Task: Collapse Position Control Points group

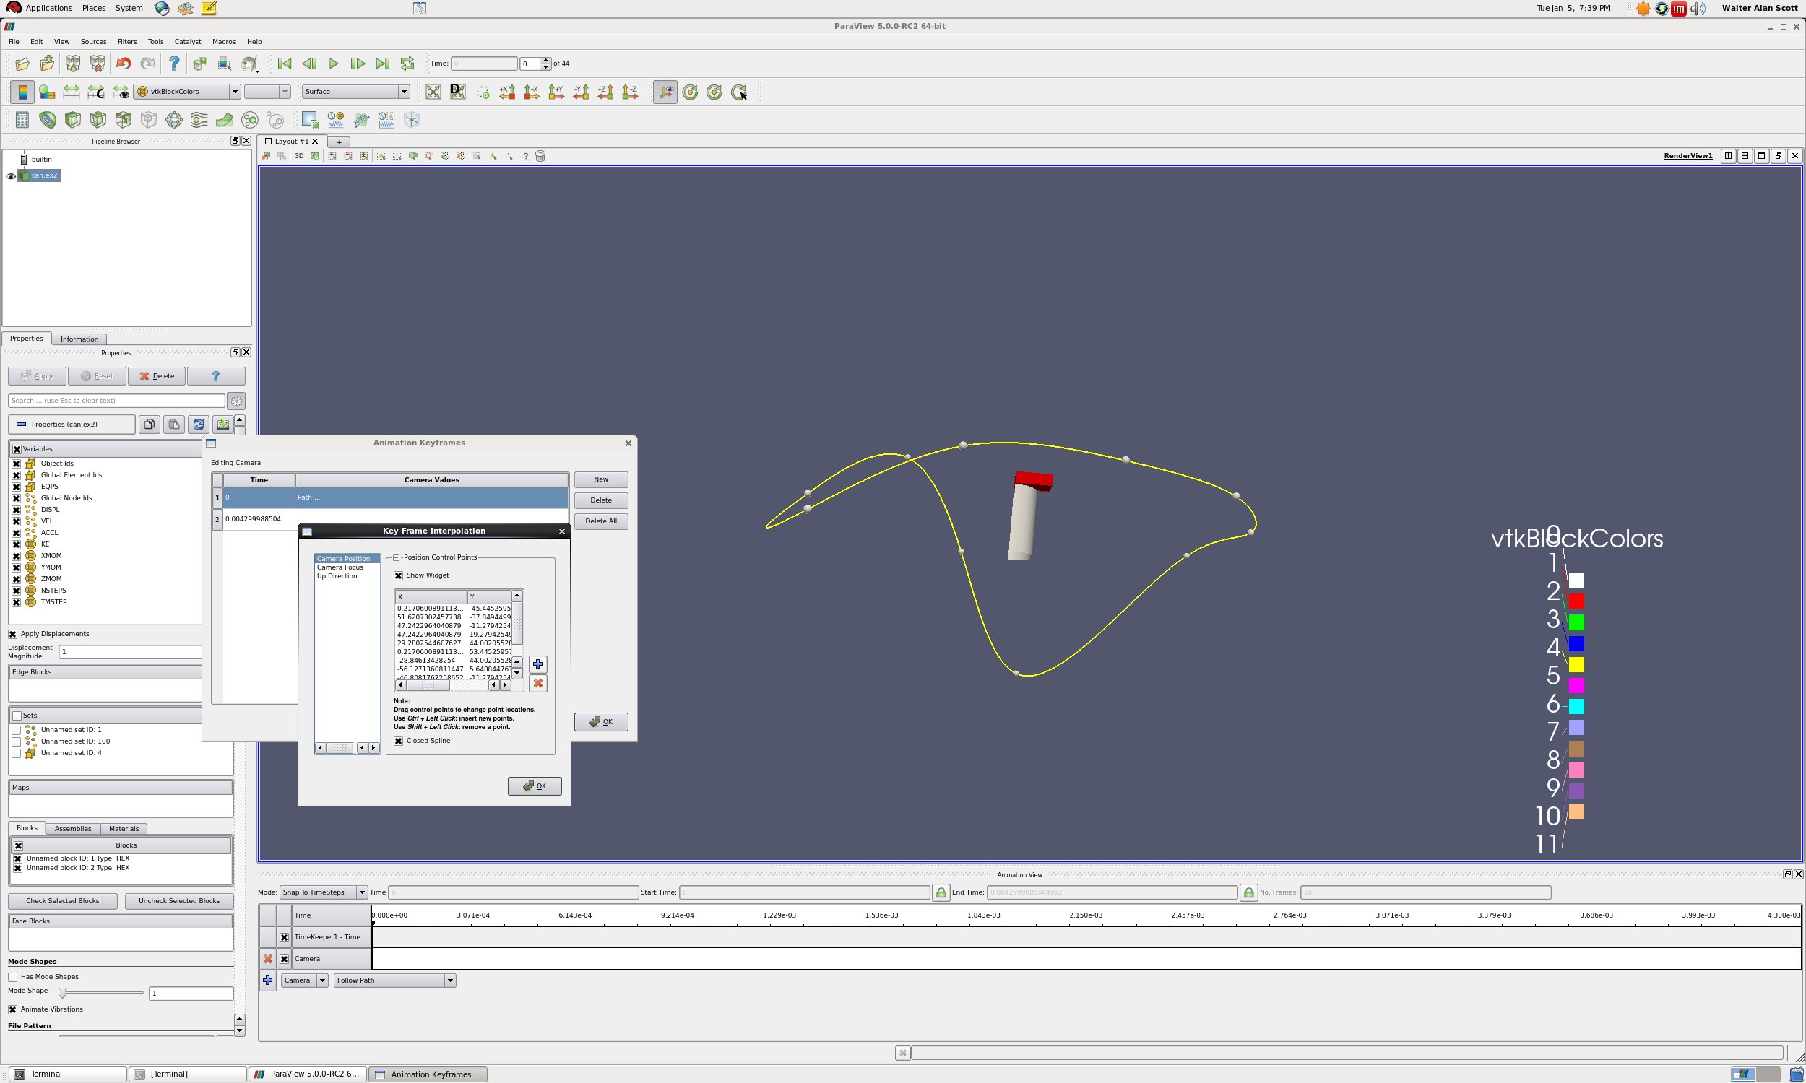Action: coord(397,557)
